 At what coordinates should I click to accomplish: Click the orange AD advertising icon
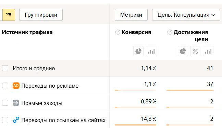16,86
